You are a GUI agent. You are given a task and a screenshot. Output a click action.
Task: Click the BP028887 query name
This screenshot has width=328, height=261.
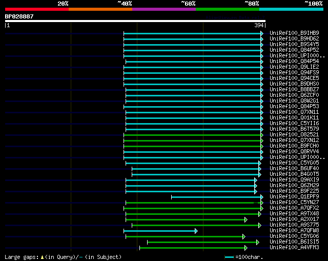(19, 16)
